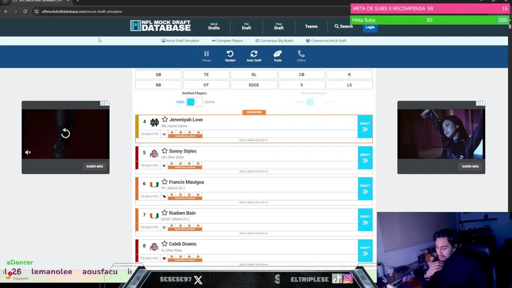Expand Defend Your Pick under Sonny Styles
Viewport: 512px width, 288px height.
[254, 172]
